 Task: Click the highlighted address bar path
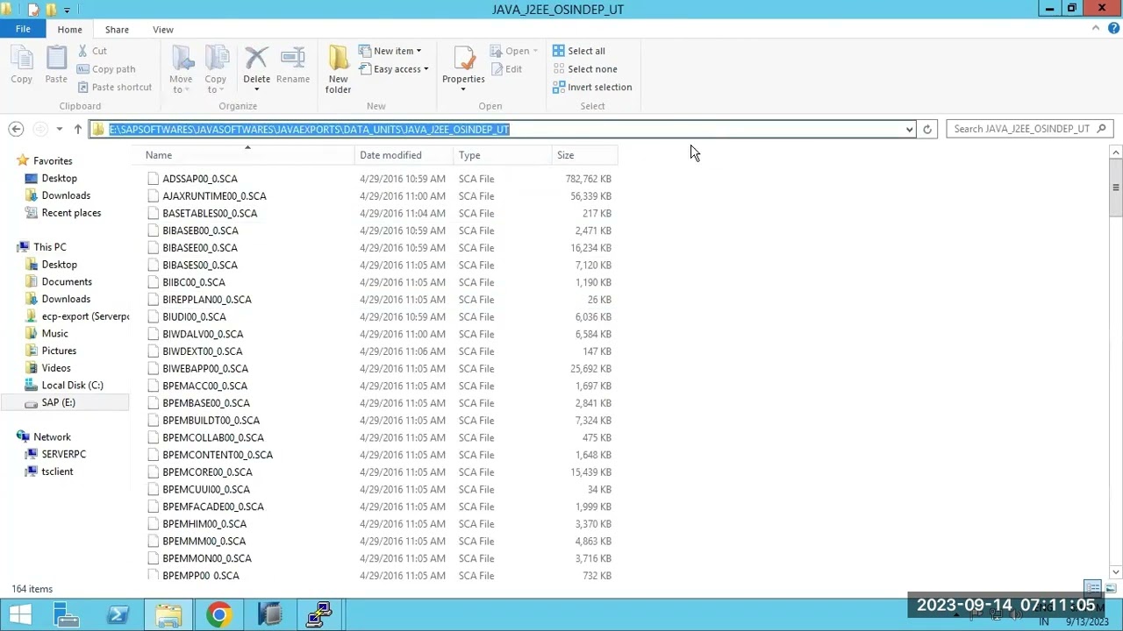tap(310, 129)
